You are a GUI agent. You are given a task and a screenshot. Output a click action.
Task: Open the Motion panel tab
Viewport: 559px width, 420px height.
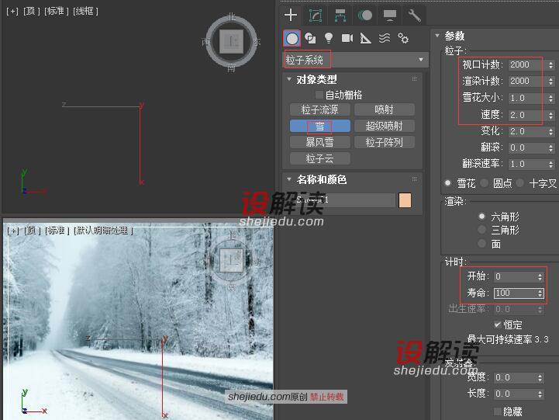point(364,16)
